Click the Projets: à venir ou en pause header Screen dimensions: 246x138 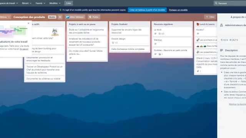82,24
